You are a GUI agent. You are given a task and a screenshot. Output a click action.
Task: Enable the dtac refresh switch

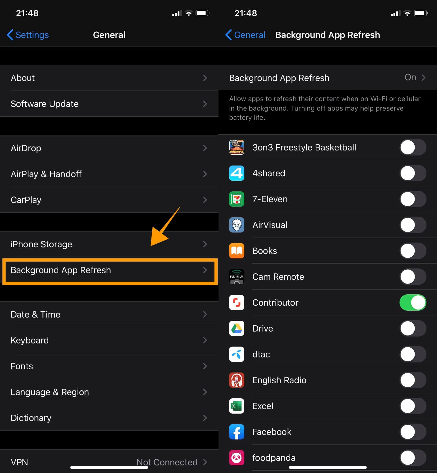pyautogui.click(x=413, y=354)
